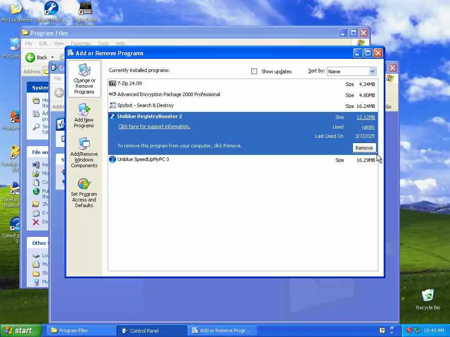This screenshot has width=450, height=337.
Task: Click the 10:43 AM taskbar clock
Action: (434, 330)
